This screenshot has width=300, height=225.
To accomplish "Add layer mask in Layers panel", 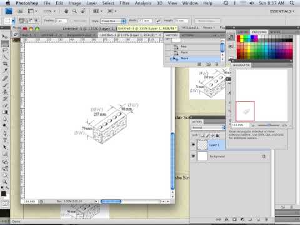I will click(x=234, y=219).
